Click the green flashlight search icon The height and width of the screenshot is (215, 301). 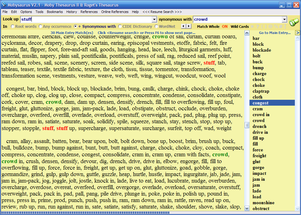coord(294,22)
